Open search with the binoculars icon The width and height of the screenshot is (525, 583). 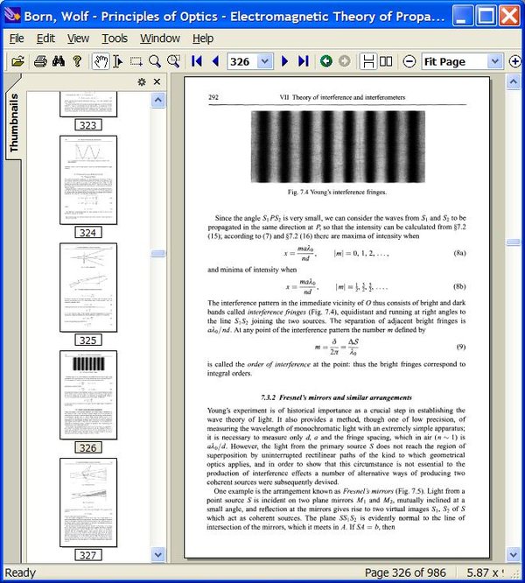point(59,61)
